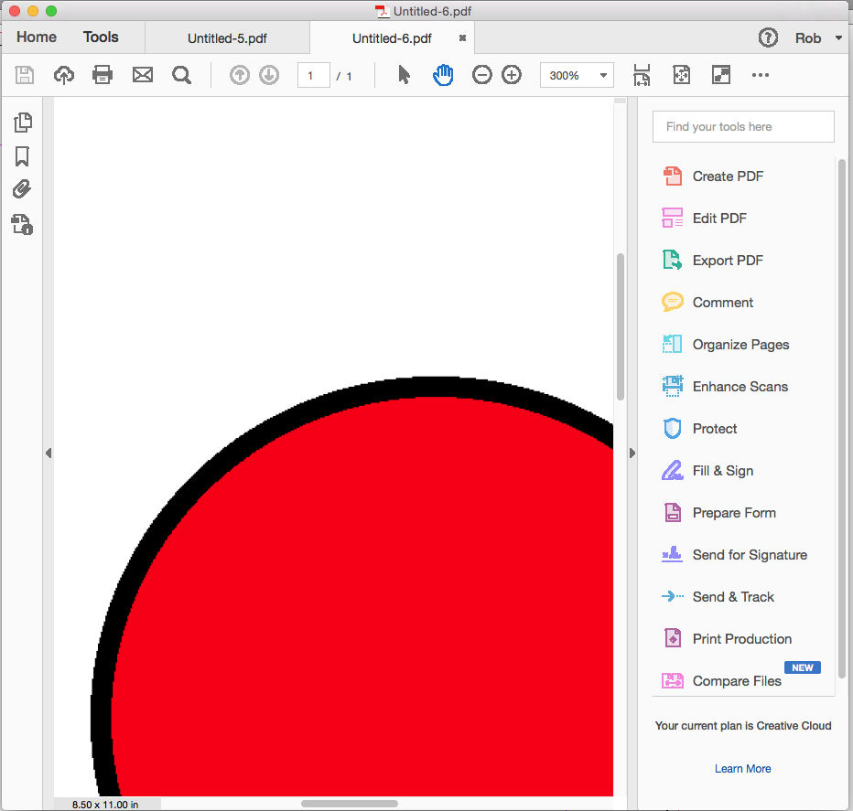Open the Fill & Sign tool

click(x=725, y=470)
